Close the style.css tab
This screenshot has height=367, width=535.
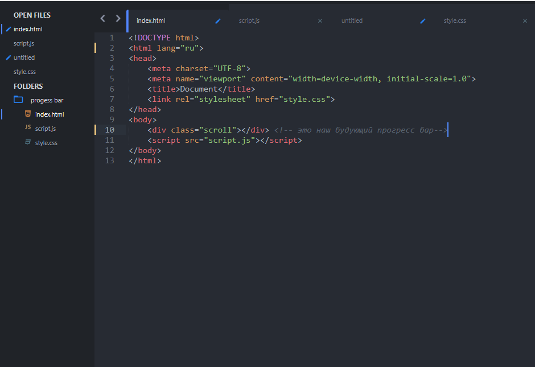[x=525, y=21]
